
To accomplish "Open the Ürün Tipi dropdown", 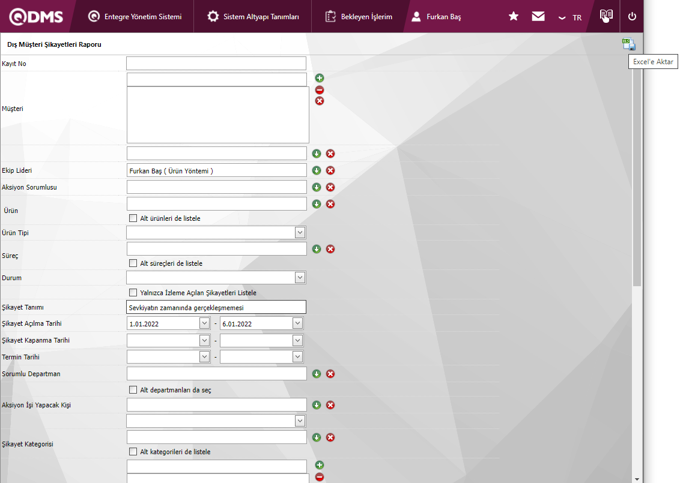I will [300, 233].
